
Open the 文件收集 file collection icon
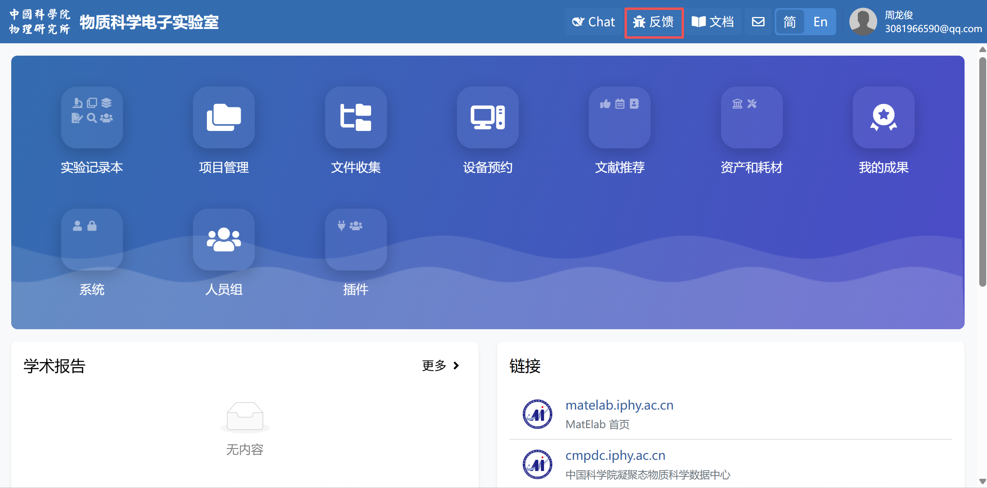[x=356, y=117]
